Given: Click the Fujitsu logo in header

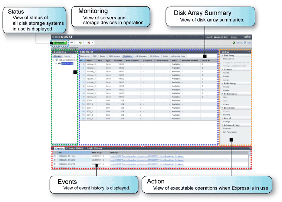Looking at the screenshot, I should click(x=247, y=37).
